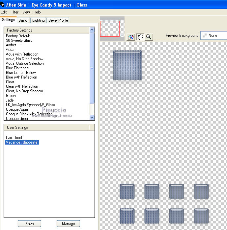The width and height of the screenshot is (227, 230).
Task: Click the factory settings list down arrow
Action: (92, 118)
